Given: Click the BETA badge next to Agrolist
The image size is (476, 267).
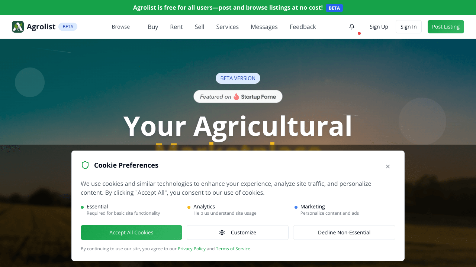Looking at the screenshot, I should (68, 27).
